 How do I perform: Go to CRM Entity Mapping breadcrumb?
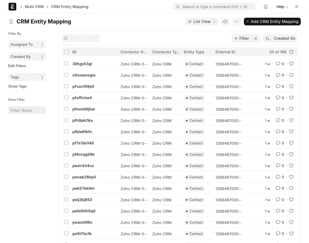pos(70,7)
